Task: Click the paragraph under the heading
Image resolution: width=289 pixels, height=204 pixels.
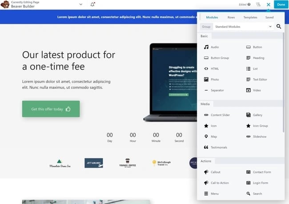Action: [x=66, y=84]
